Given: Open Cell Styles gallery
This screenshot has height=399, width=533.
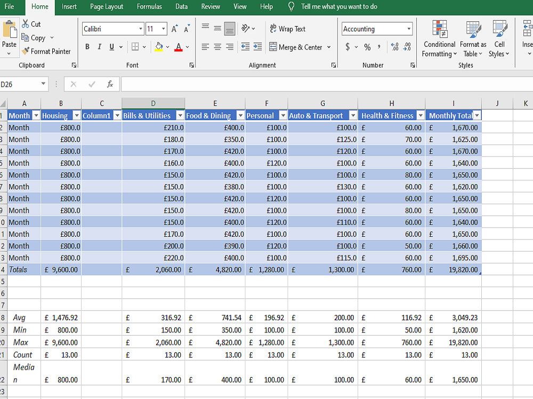Looking at the screenshot, I should pyautogui.click(x=499, y=39).
